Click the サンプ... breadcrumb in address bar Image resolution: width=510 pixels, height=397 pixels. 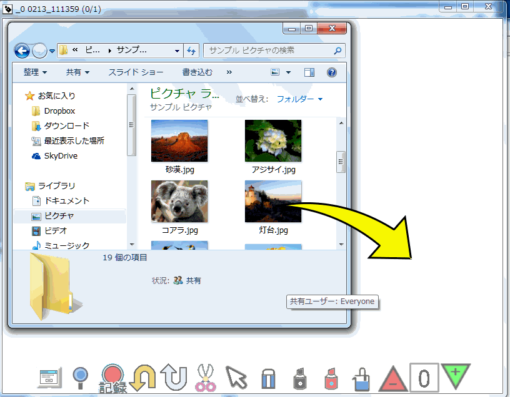[132, 50]
